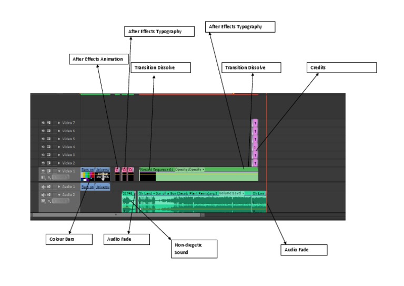Hide the Video 6 track output eye
The height and width of the screenshot is (286, 404).
(43, 131)
